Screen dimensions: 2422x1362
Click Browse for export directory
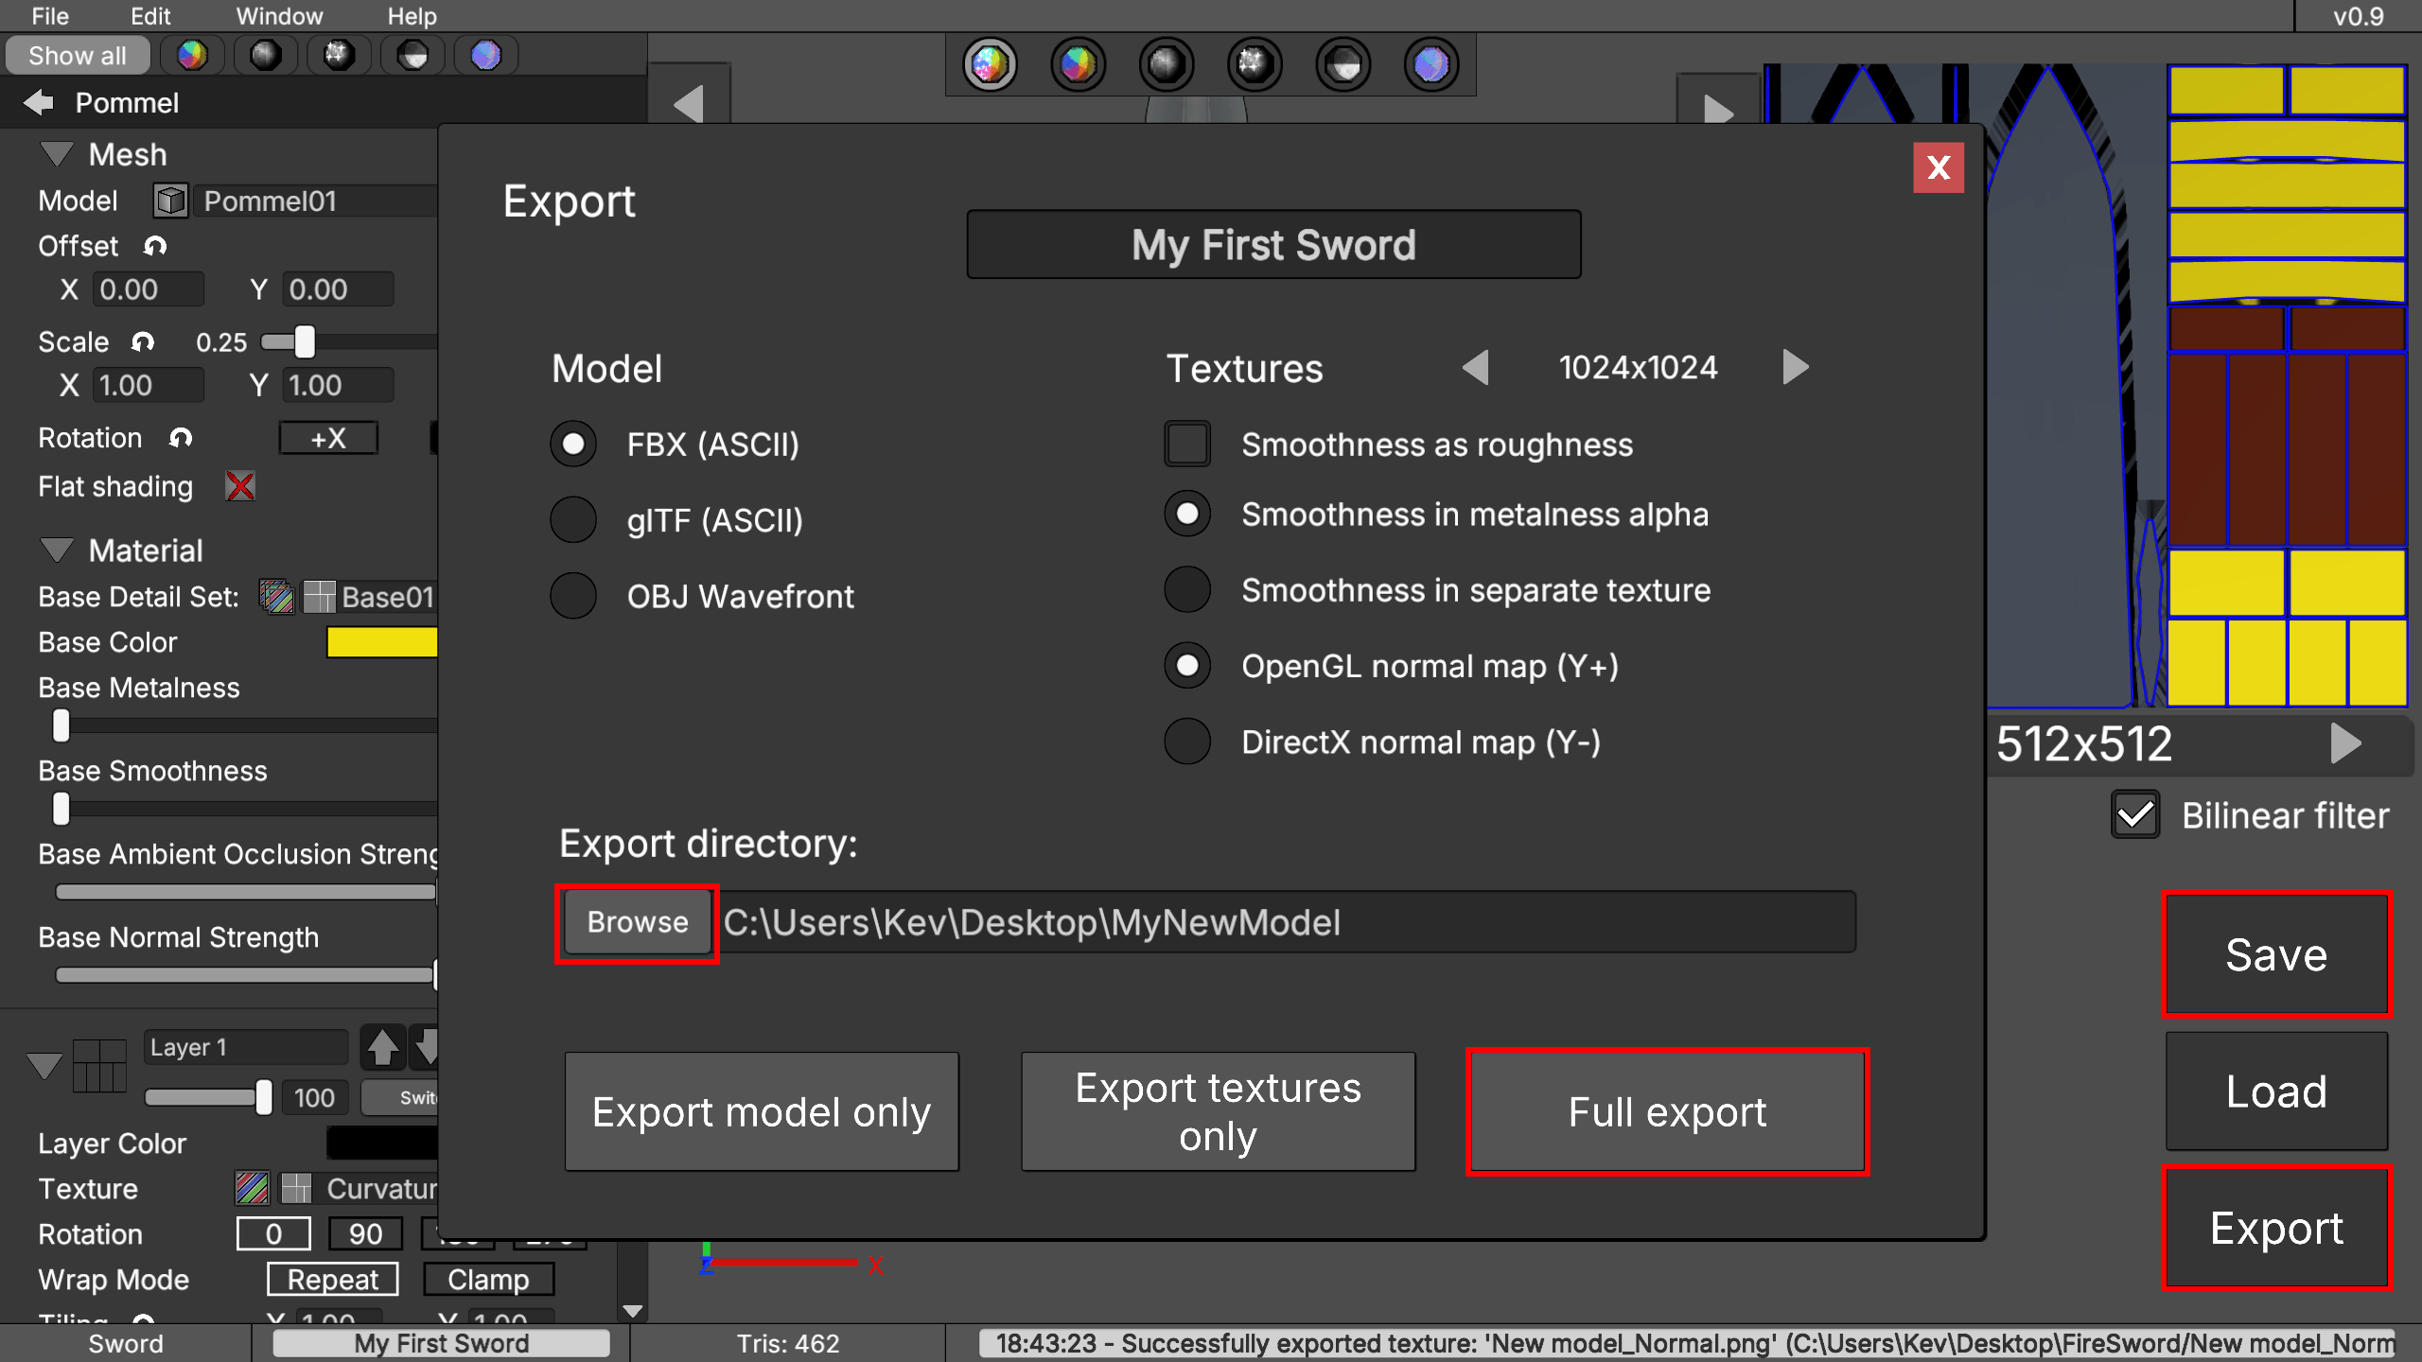637,922
